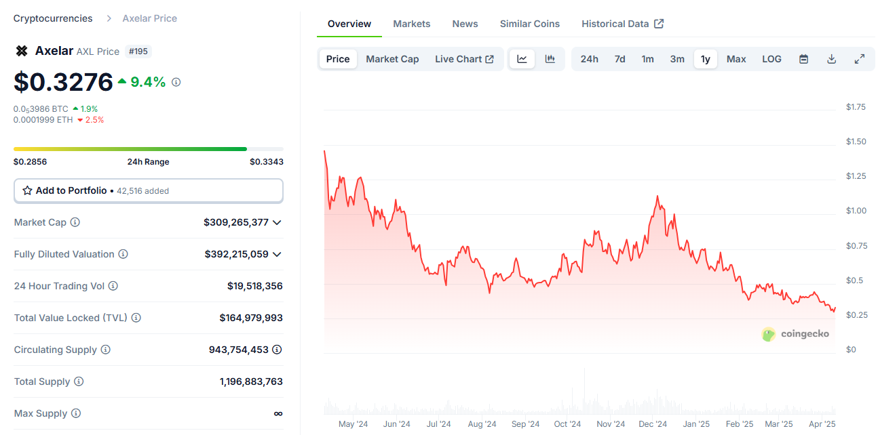Screen dimensions: 878x435
Task: Click the star icon in Add to Portfolio
Action: [x=27, y=190]
